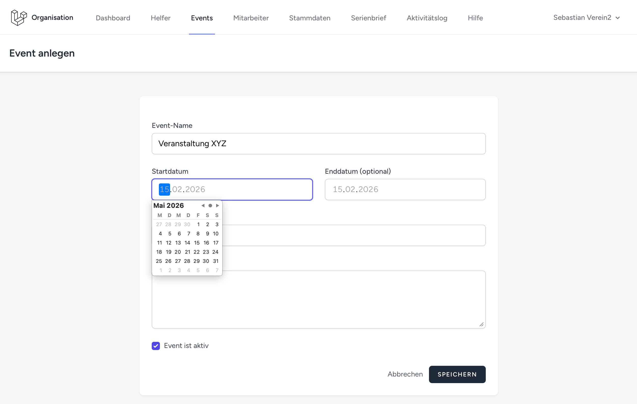Go to the Serienbrief page
The image size is (637, 404).
coord(368,18)
